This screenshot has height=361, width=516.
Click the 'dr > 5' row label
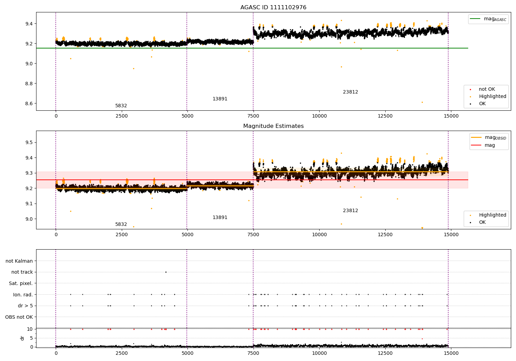(x=25, y=306)
